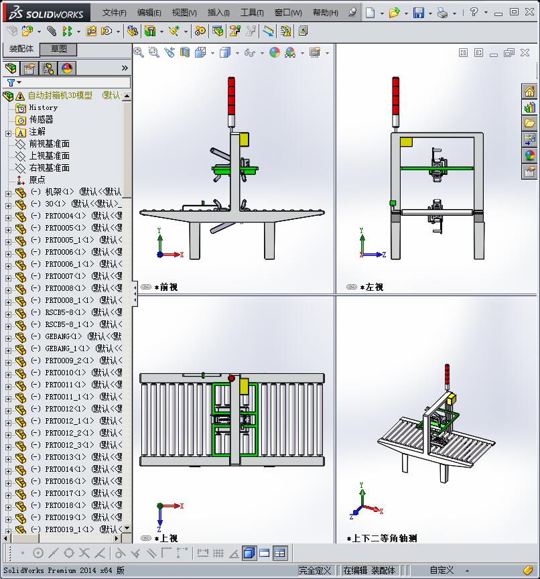Click the Bill of Materials icon
Viewport: 540px width, 579px height.
(x=218, y=31)
